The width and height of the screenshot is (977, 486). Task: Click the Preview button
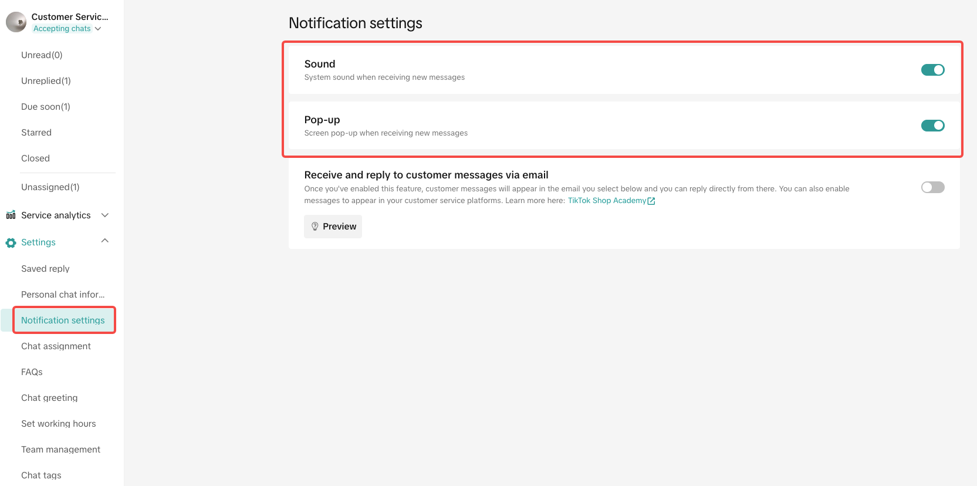333,227
